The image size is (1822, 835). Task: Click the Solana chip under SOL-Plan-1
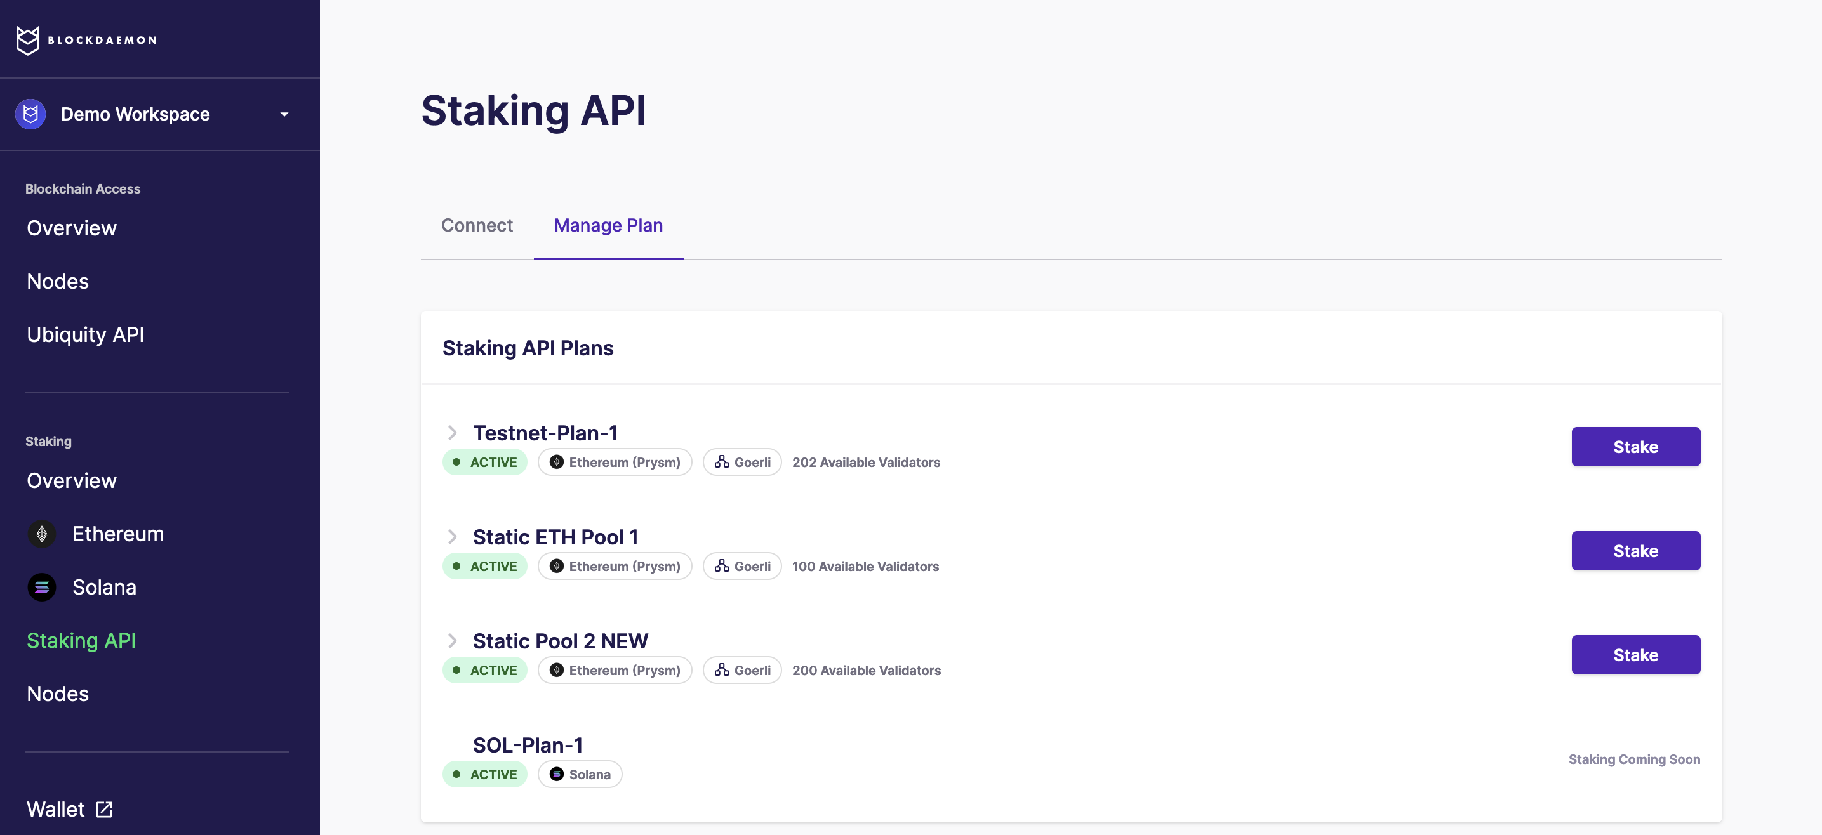[x=579, y=773]
